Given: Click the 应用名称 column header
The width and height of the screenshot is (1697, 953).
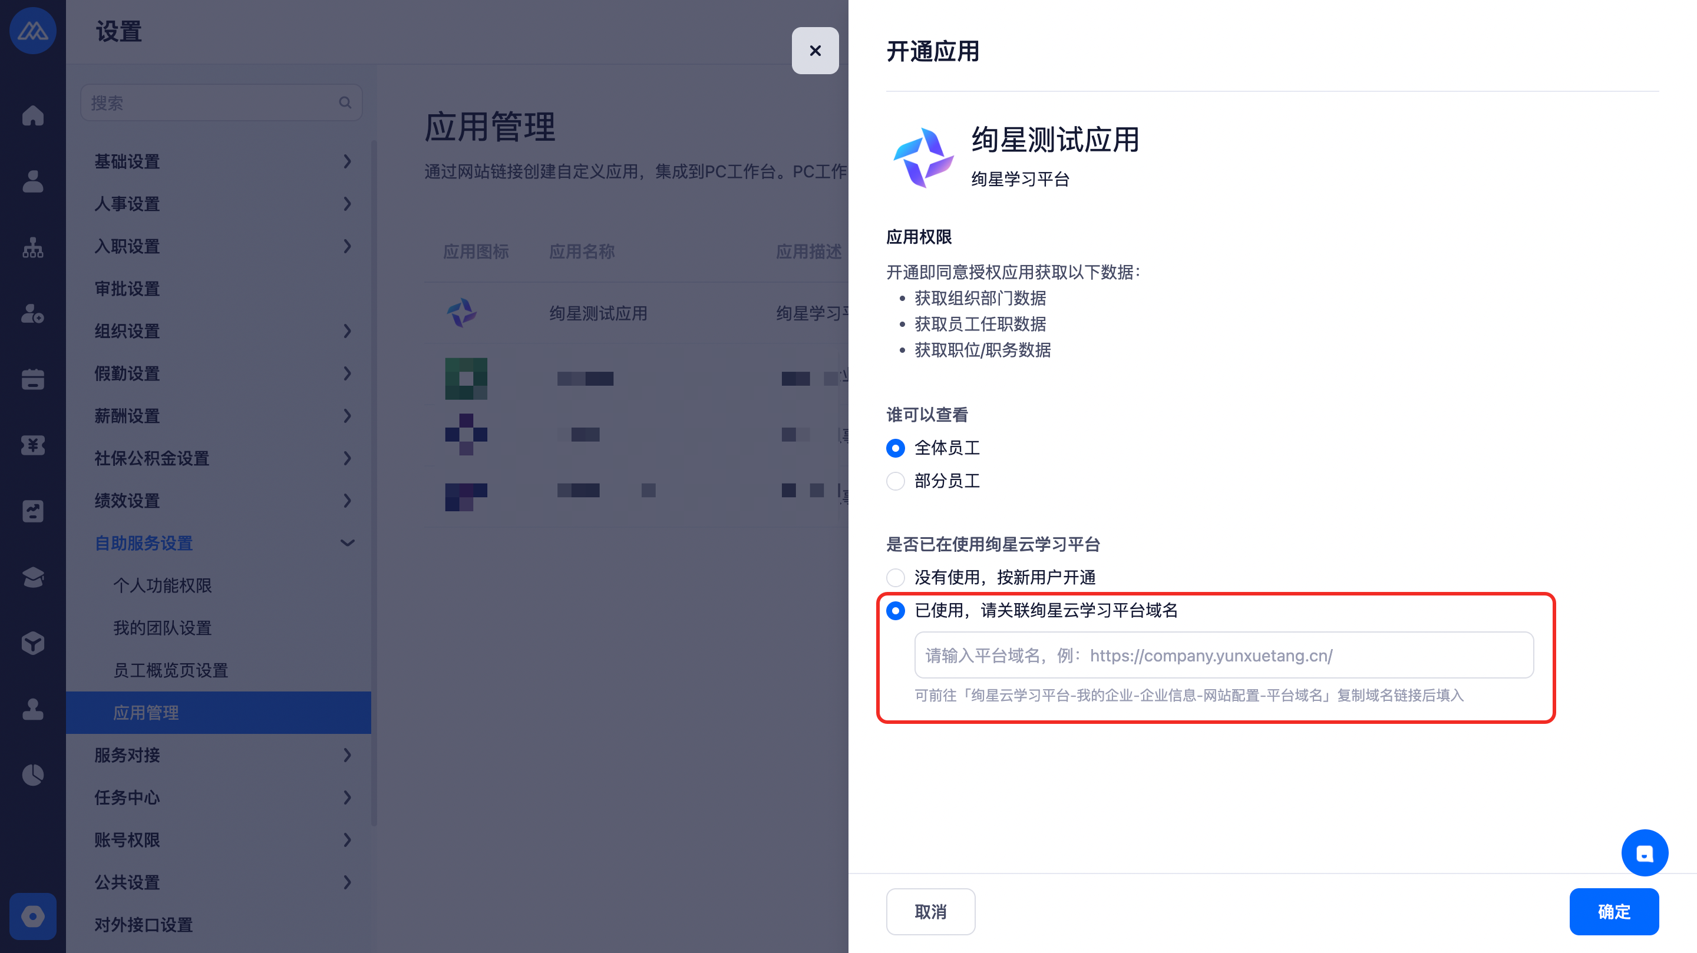Looking at the screenshot, I should [x=582, y=252].
